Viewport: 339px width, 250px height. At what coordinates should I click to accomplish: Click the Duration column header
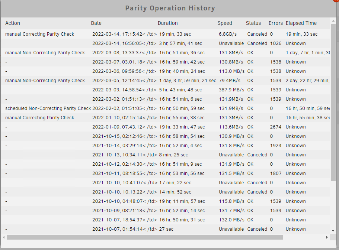pos(167,23)
